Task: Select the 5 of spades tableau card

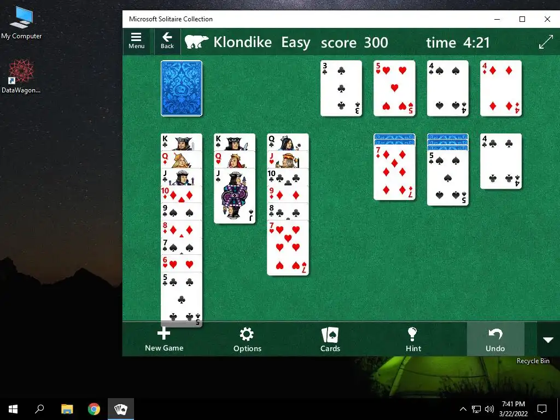Action: click(447, 178)
